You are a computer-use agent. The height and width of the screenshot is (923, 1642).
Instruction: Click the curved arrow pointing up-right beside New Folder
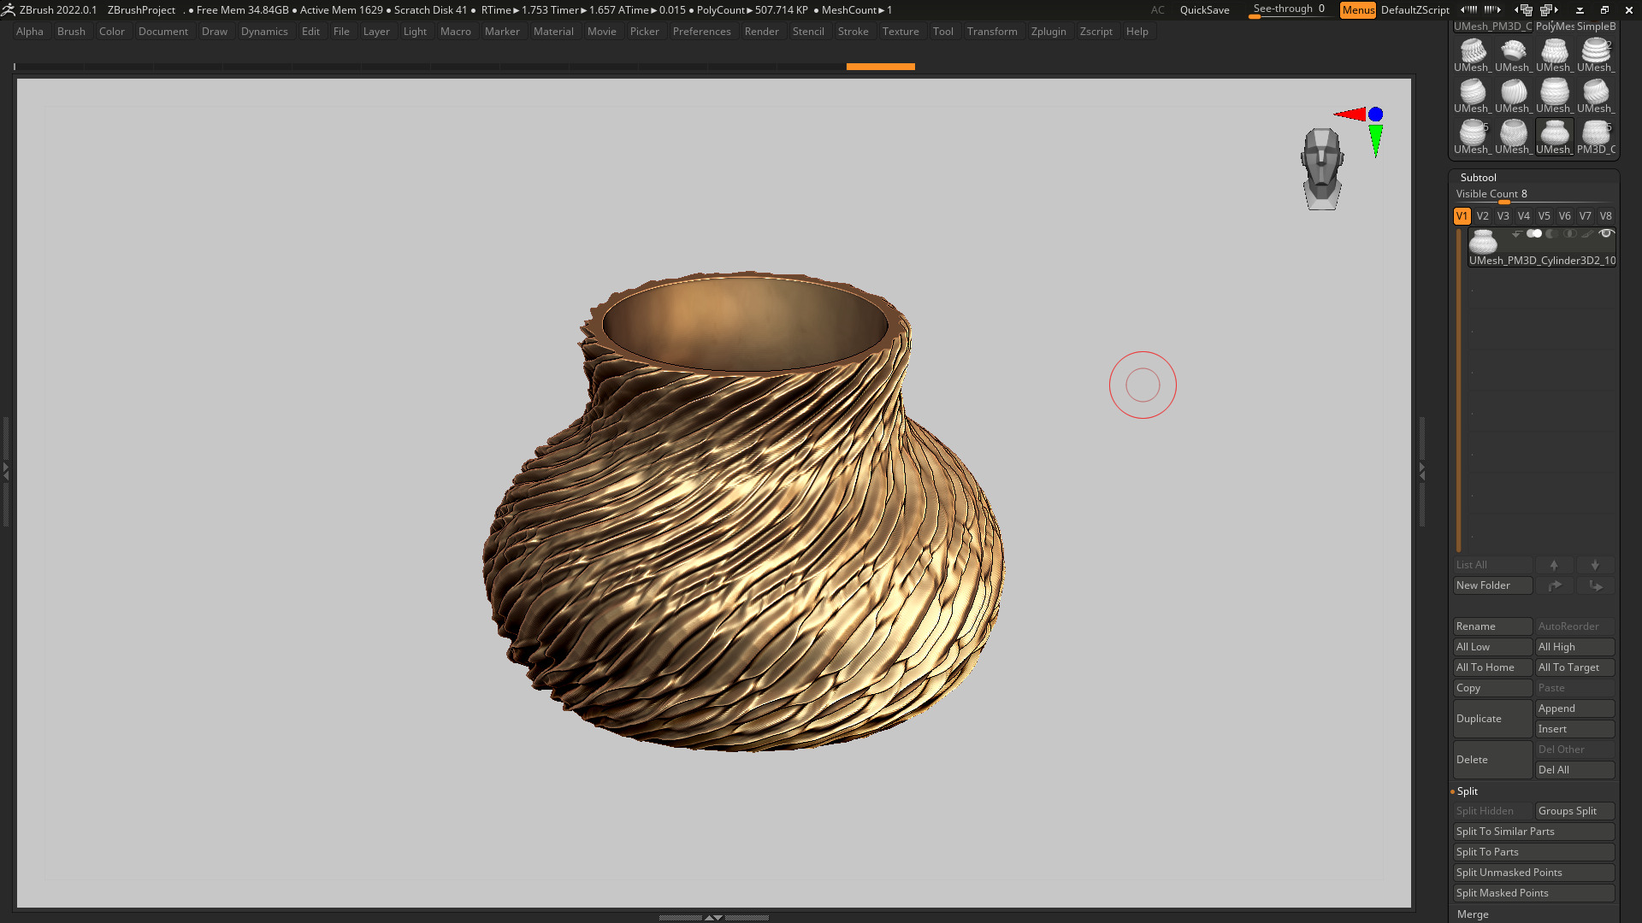click(x=1554, y=585)
